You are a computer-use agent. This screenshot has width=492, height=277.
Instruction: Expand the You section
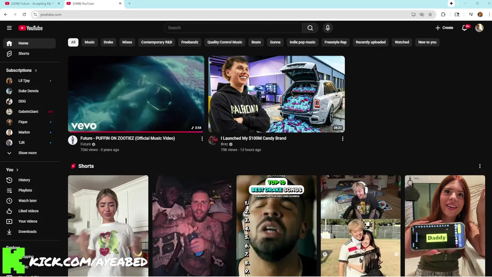[12, 170]
